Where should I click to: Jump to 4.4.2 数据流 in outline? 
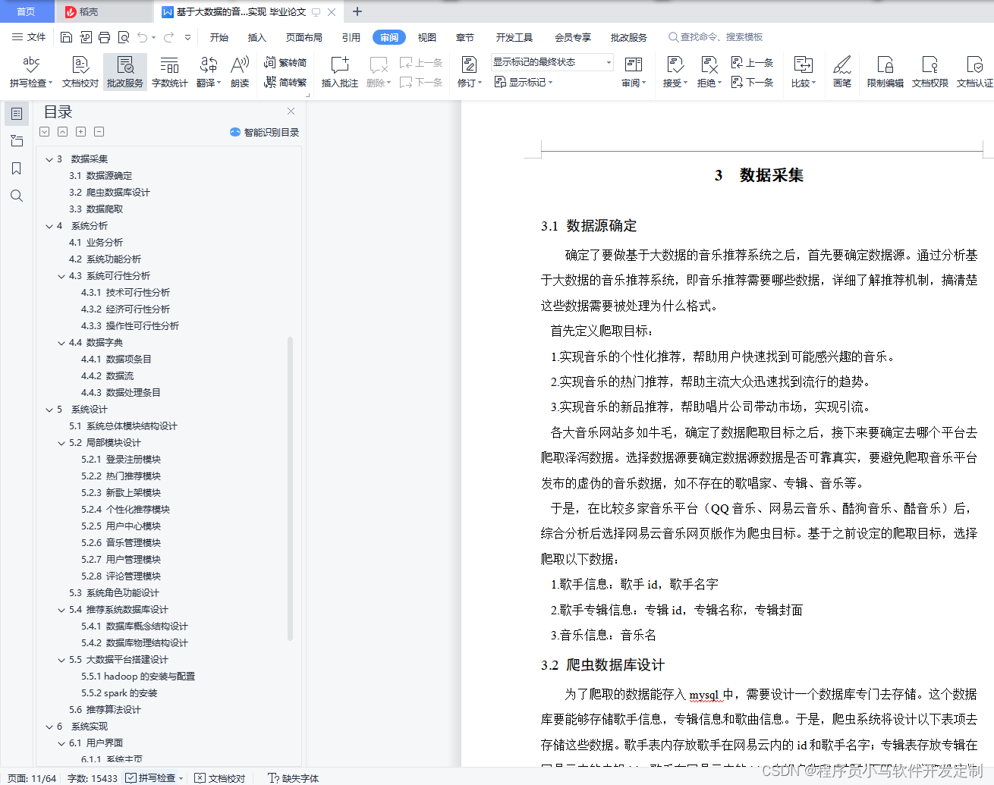click(x=107, y=376)
